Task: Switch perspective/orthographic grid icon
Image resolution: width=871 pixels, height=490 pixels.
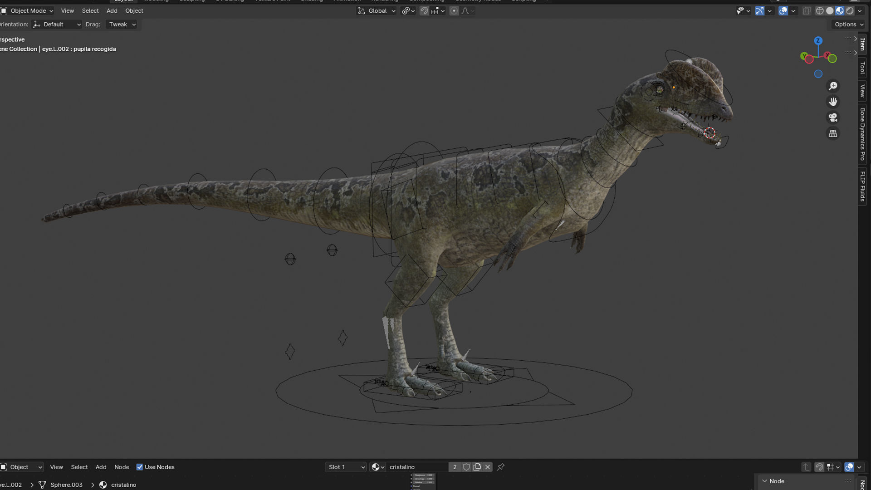Action: pyautogui.click(x=833, y=133)
